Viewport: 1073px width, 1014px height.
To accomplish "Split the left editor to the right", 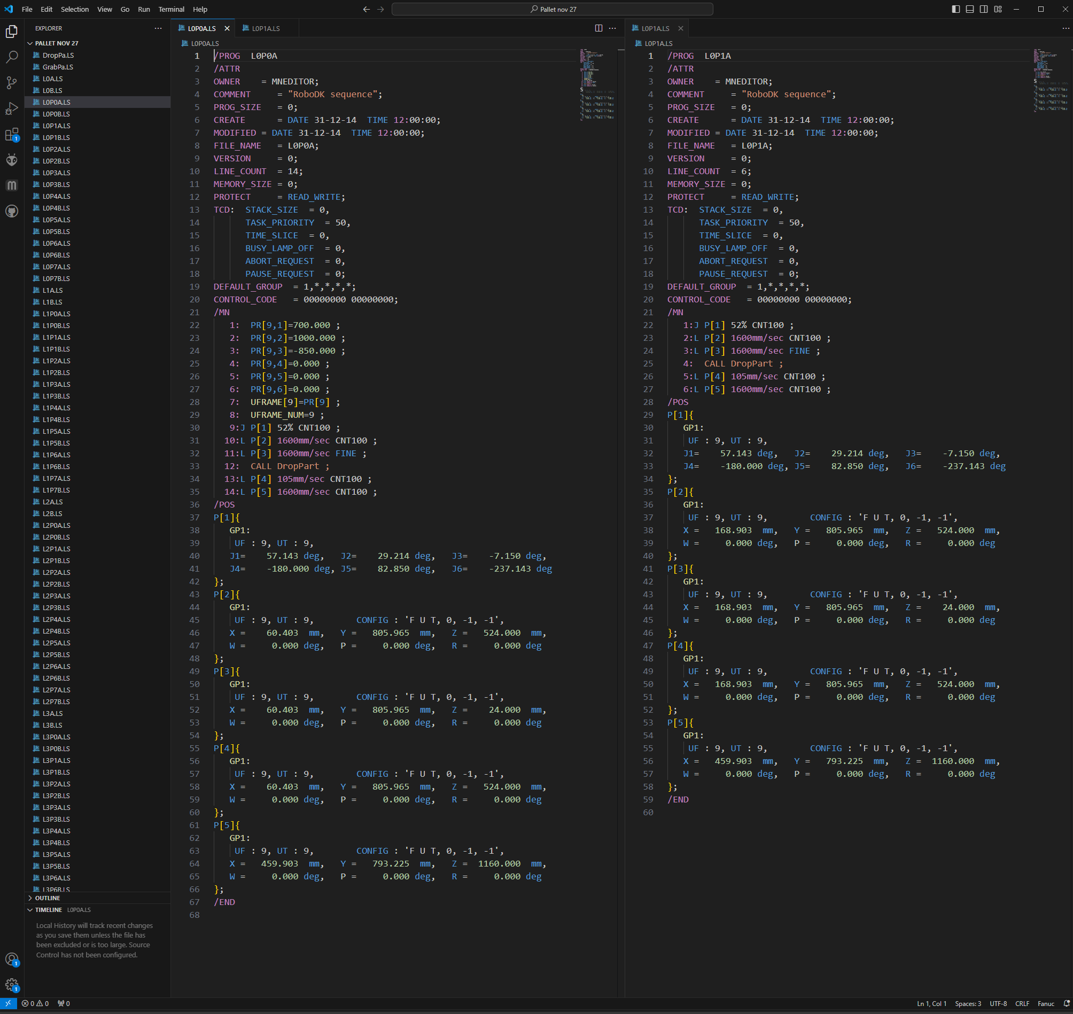I will pyautogui.click(x=598, y=28).
